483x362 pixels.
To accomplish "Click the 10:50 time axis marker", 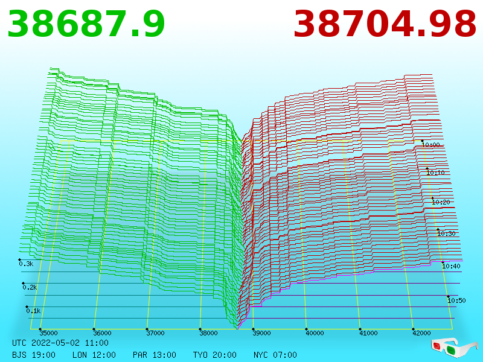I will pyautogui.click(x=456, y=300).
